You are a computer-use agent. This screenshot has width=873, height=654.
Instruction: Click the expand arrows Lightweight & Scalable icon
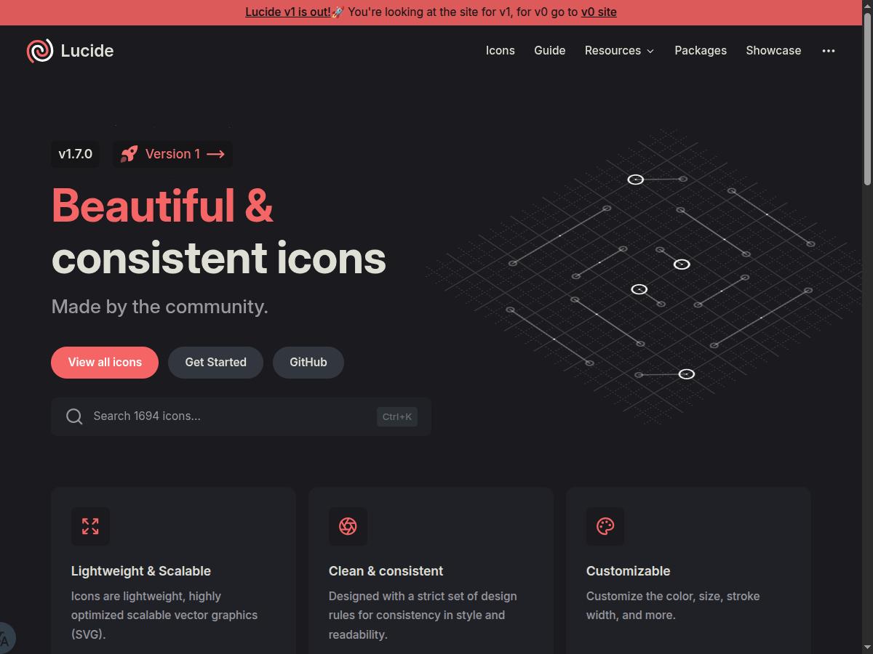[90, 526]
